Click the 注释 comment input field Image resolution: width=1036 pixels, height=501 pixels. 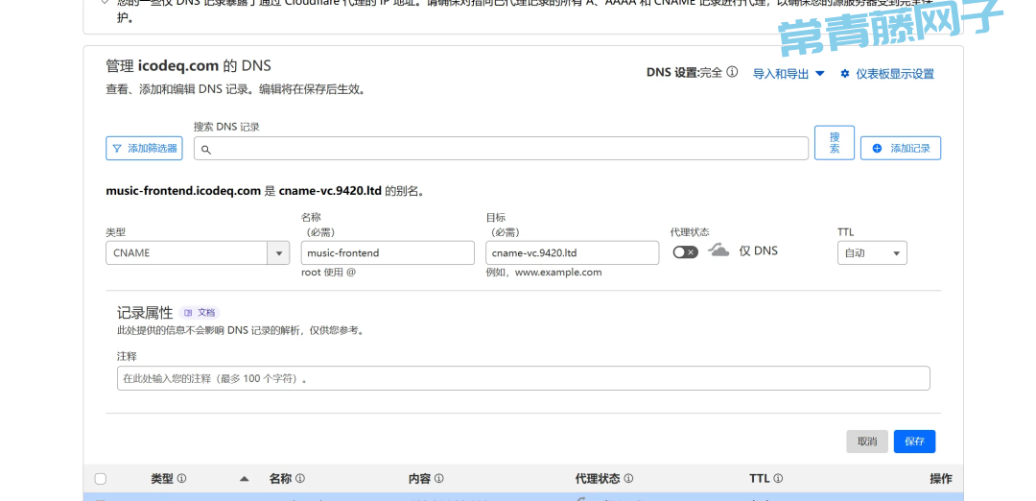point(523,378)
